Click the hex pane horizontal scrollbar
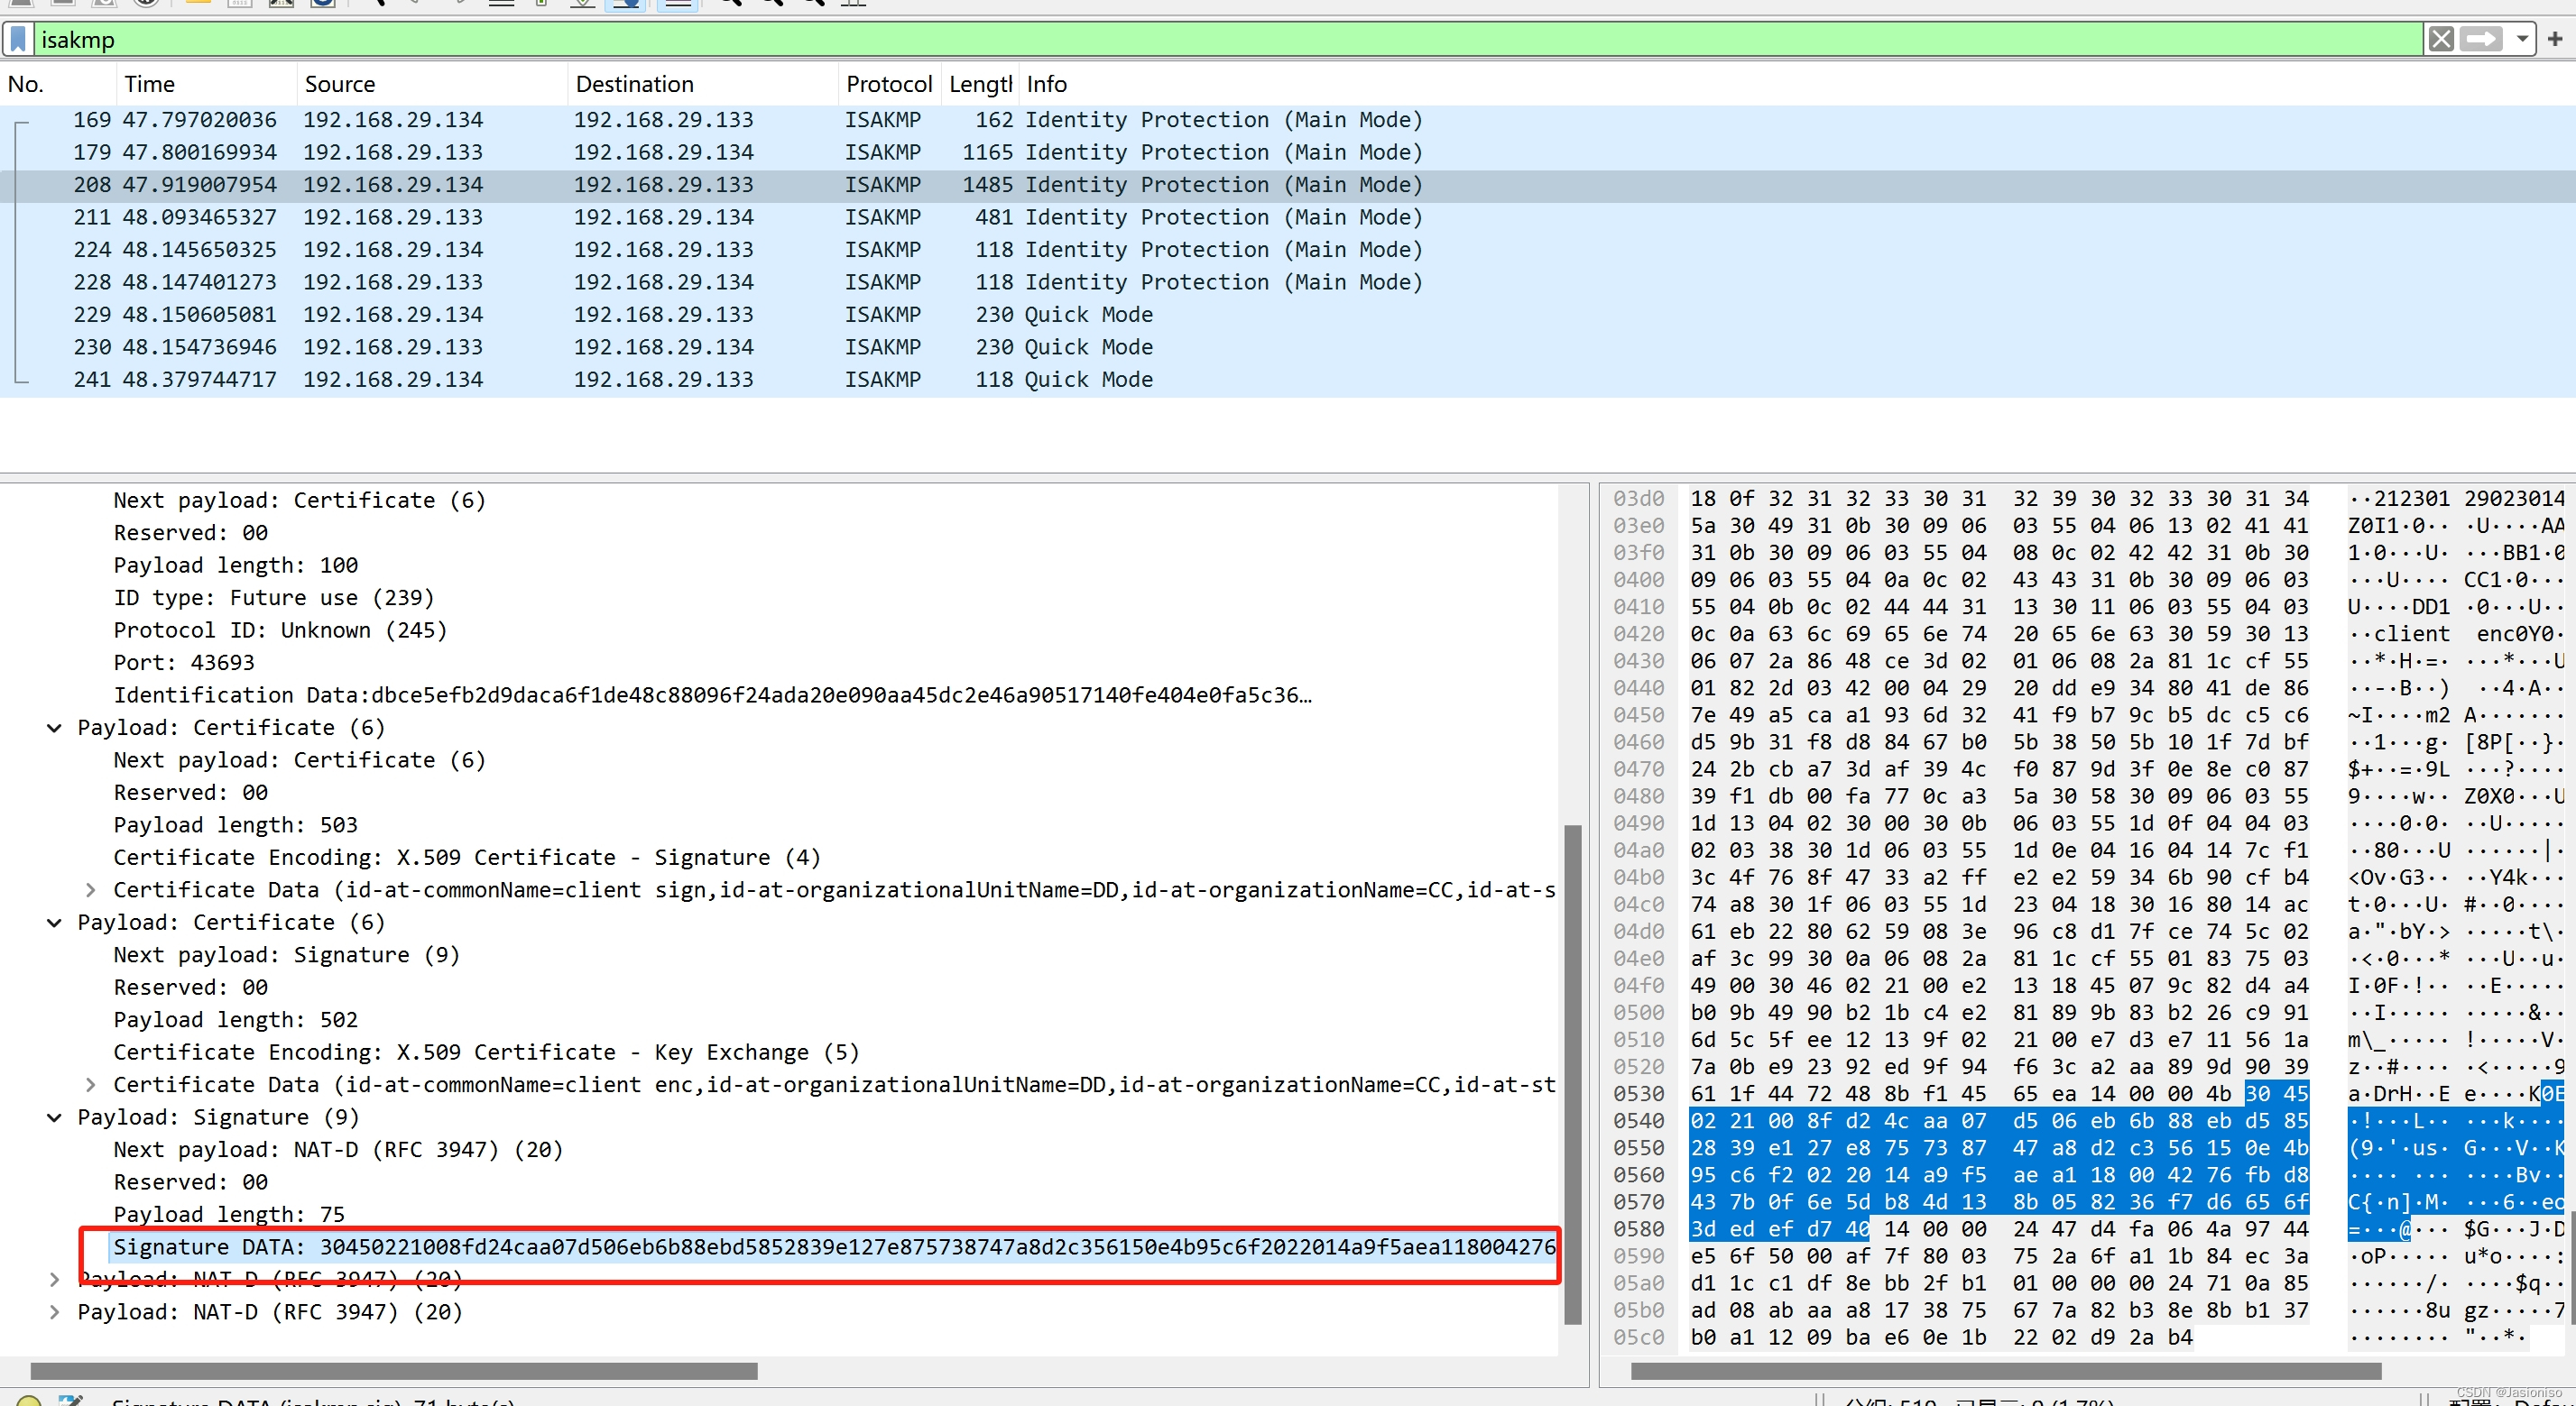2576x1406 pixels. tap(2004, 1371)
